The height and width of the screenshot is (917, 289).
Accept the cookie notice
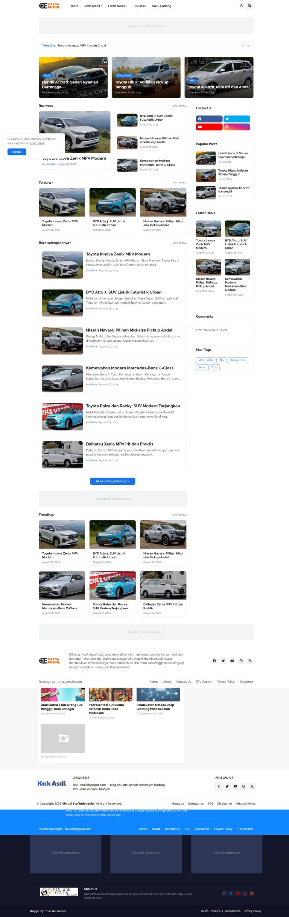pyautogui.click(x=17, y=152)
